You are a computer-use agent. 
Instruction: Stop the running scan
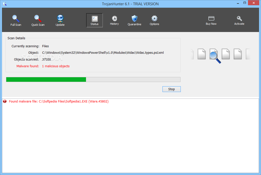pos(171,89)
